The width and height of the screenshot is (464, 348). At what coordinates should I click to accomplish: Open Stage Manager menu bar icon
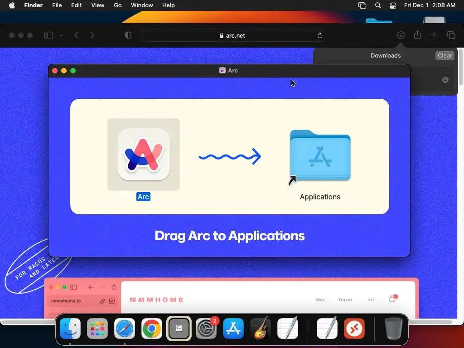click(x=362, y=5)
